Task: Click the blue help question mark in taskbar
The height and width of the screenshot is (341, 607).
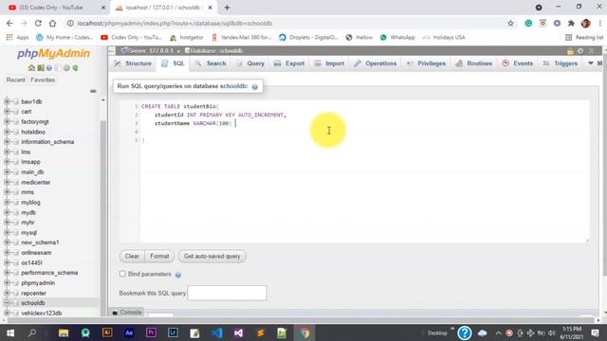Action: tap(465, 332)
